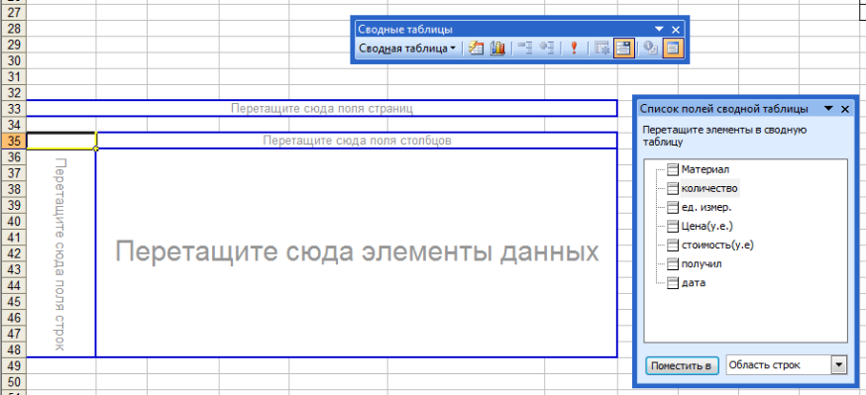Screen dimensions: 866x395
Task: Close the Список полей сводной таблицы panel
Action: click(844, 109)
